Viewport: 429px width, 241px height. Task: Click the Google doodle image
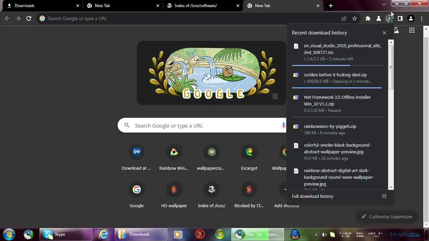(x=211, y=73)
